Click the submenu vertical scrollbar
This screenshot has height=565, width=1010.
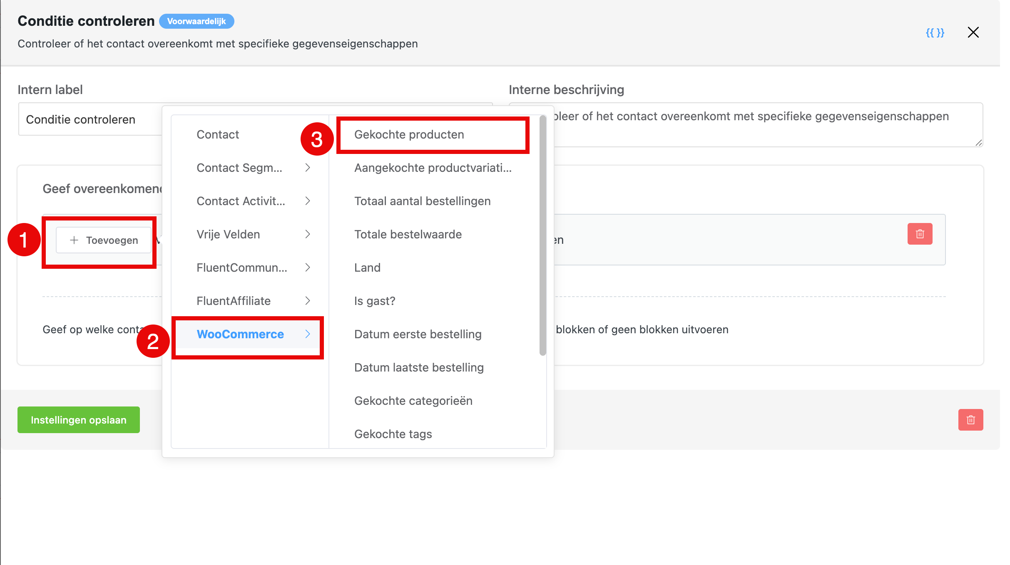pyautogui.click(x=542, y=235)
